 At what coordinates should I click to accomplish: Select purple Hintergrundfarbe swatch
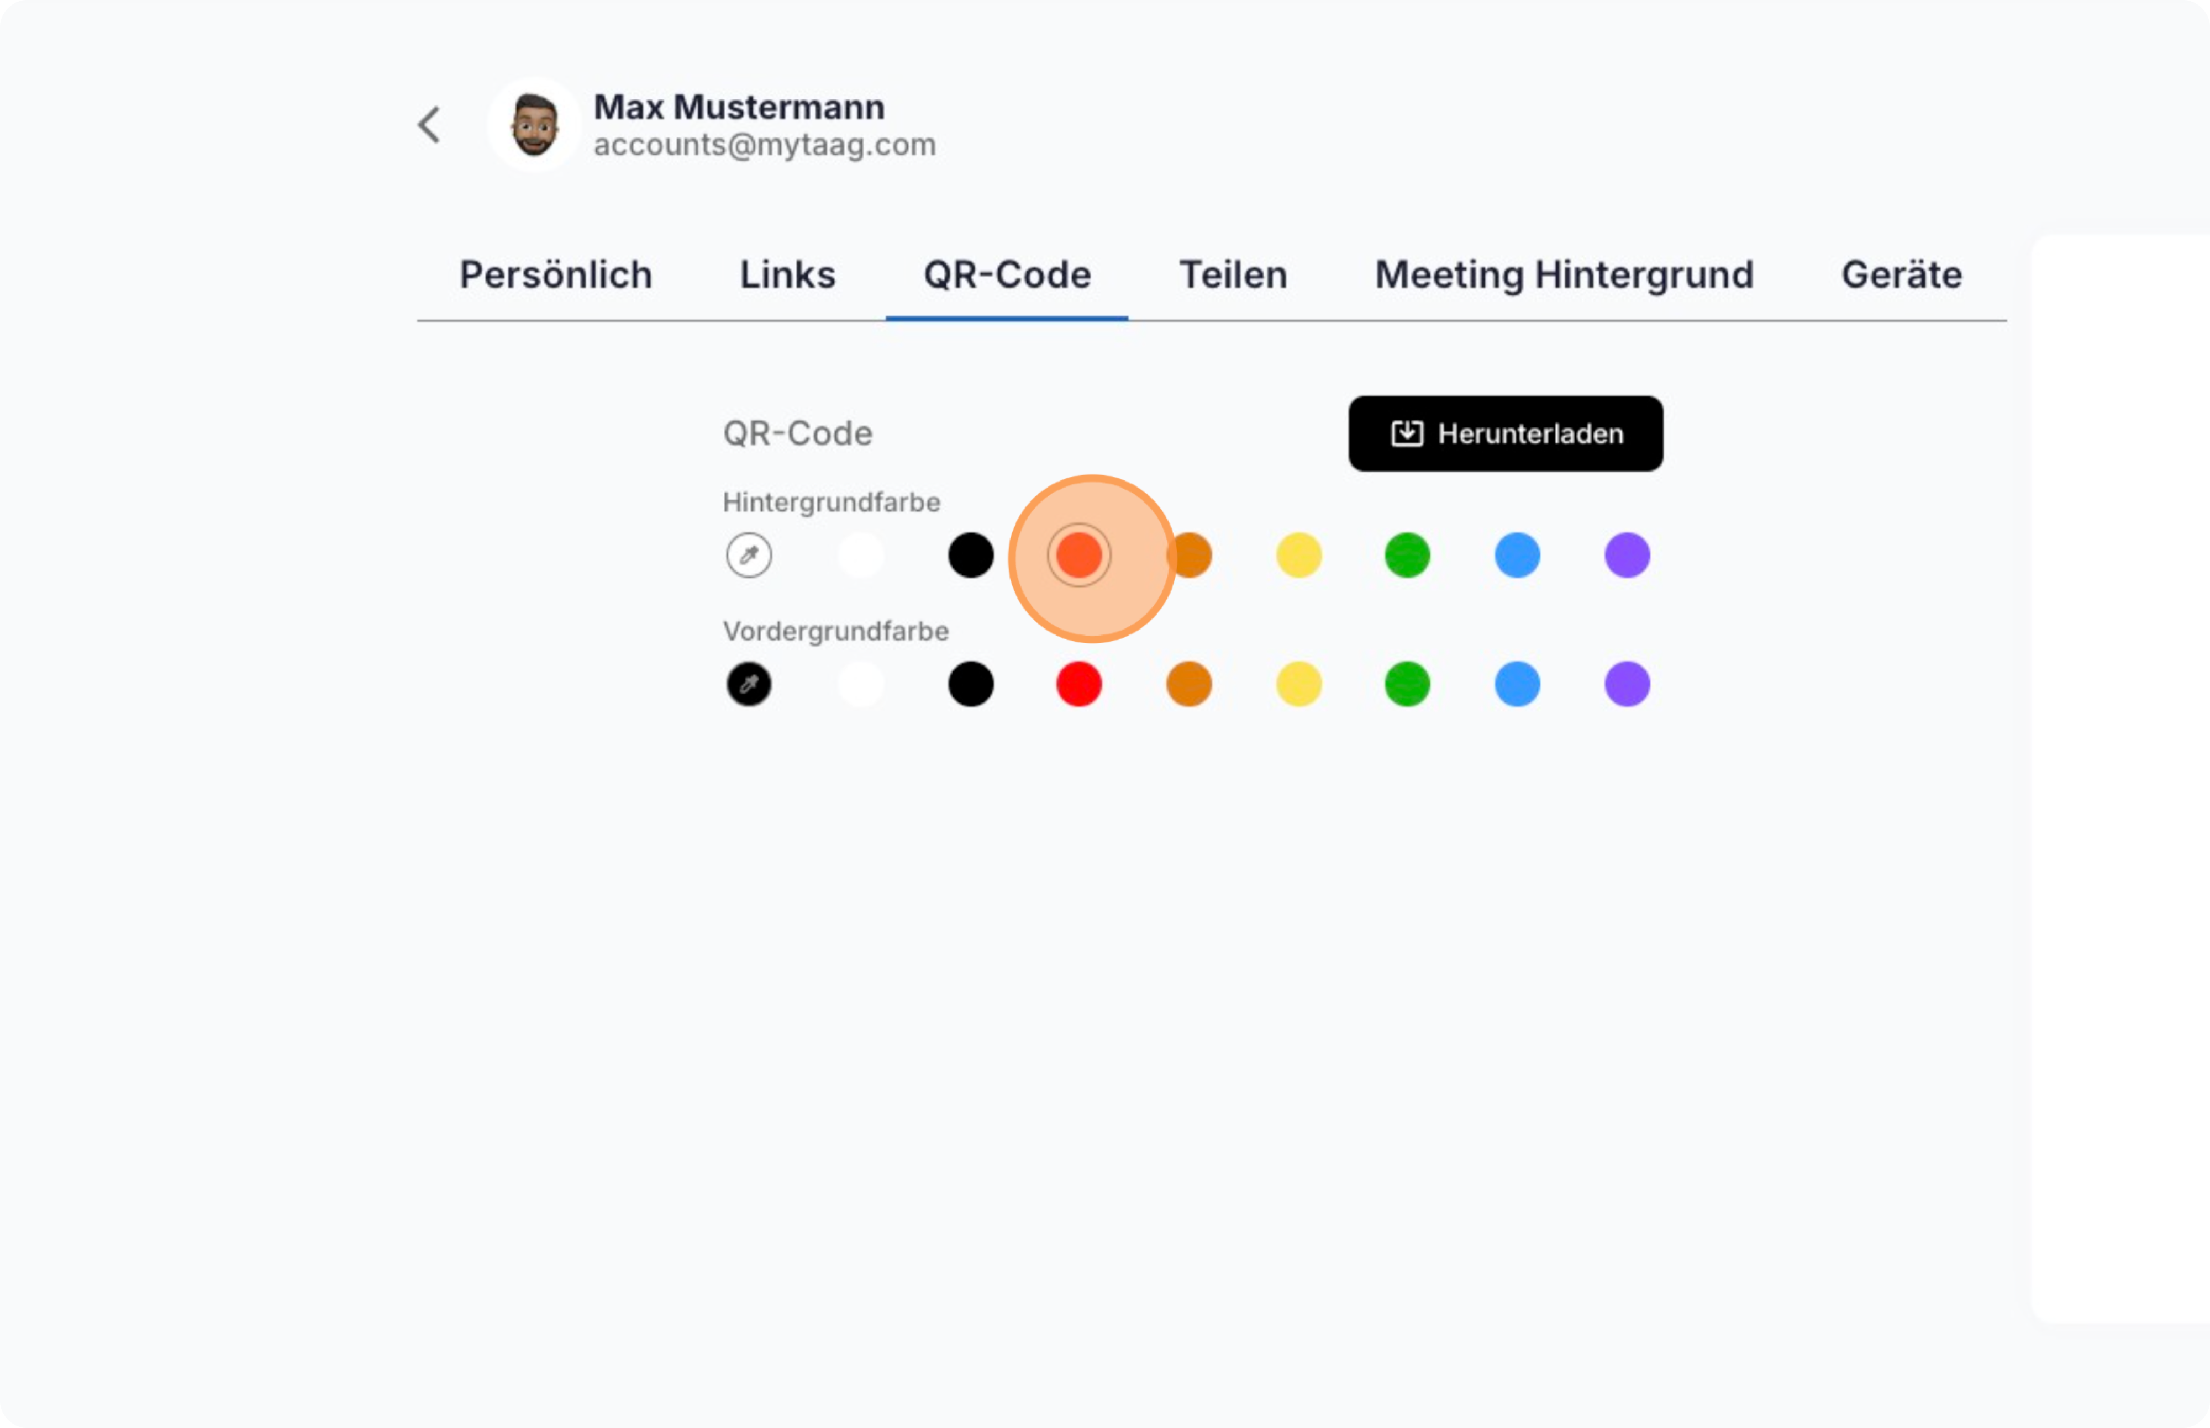point(1627,556)
